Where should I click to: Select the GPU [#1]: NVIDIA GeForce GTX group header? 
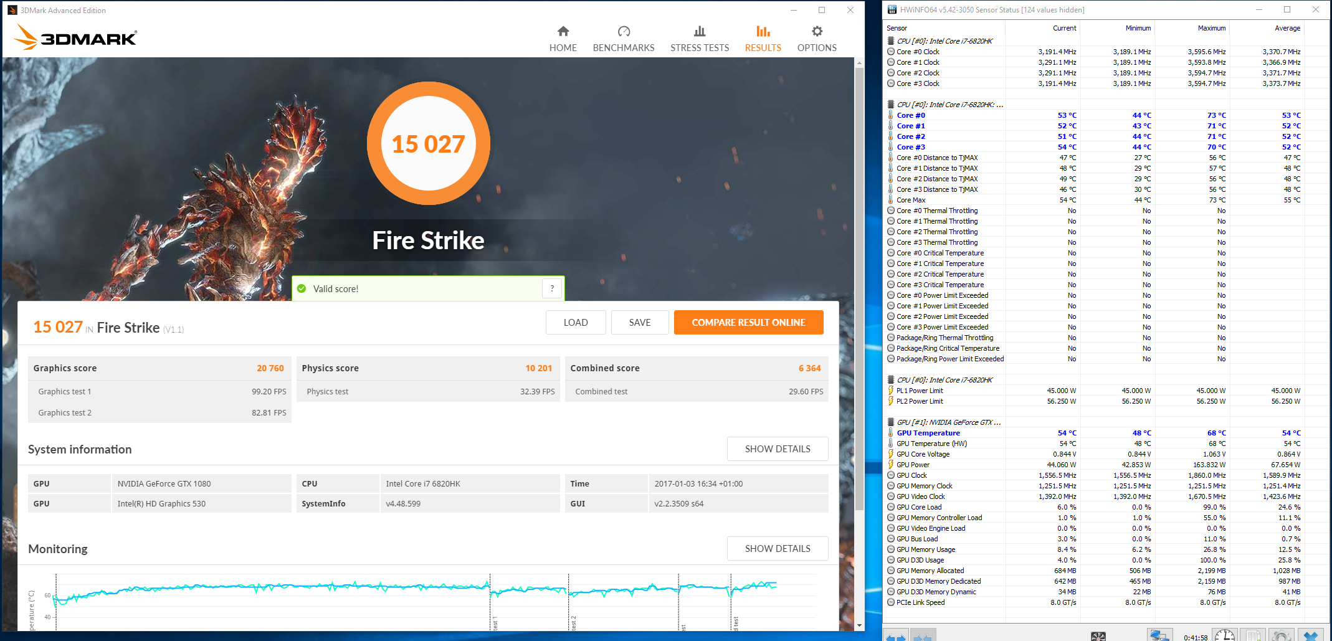[x=1094, y=422]
